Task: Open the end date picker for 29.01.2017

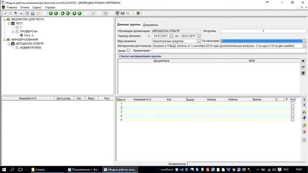Action: [x=199, y=36]
